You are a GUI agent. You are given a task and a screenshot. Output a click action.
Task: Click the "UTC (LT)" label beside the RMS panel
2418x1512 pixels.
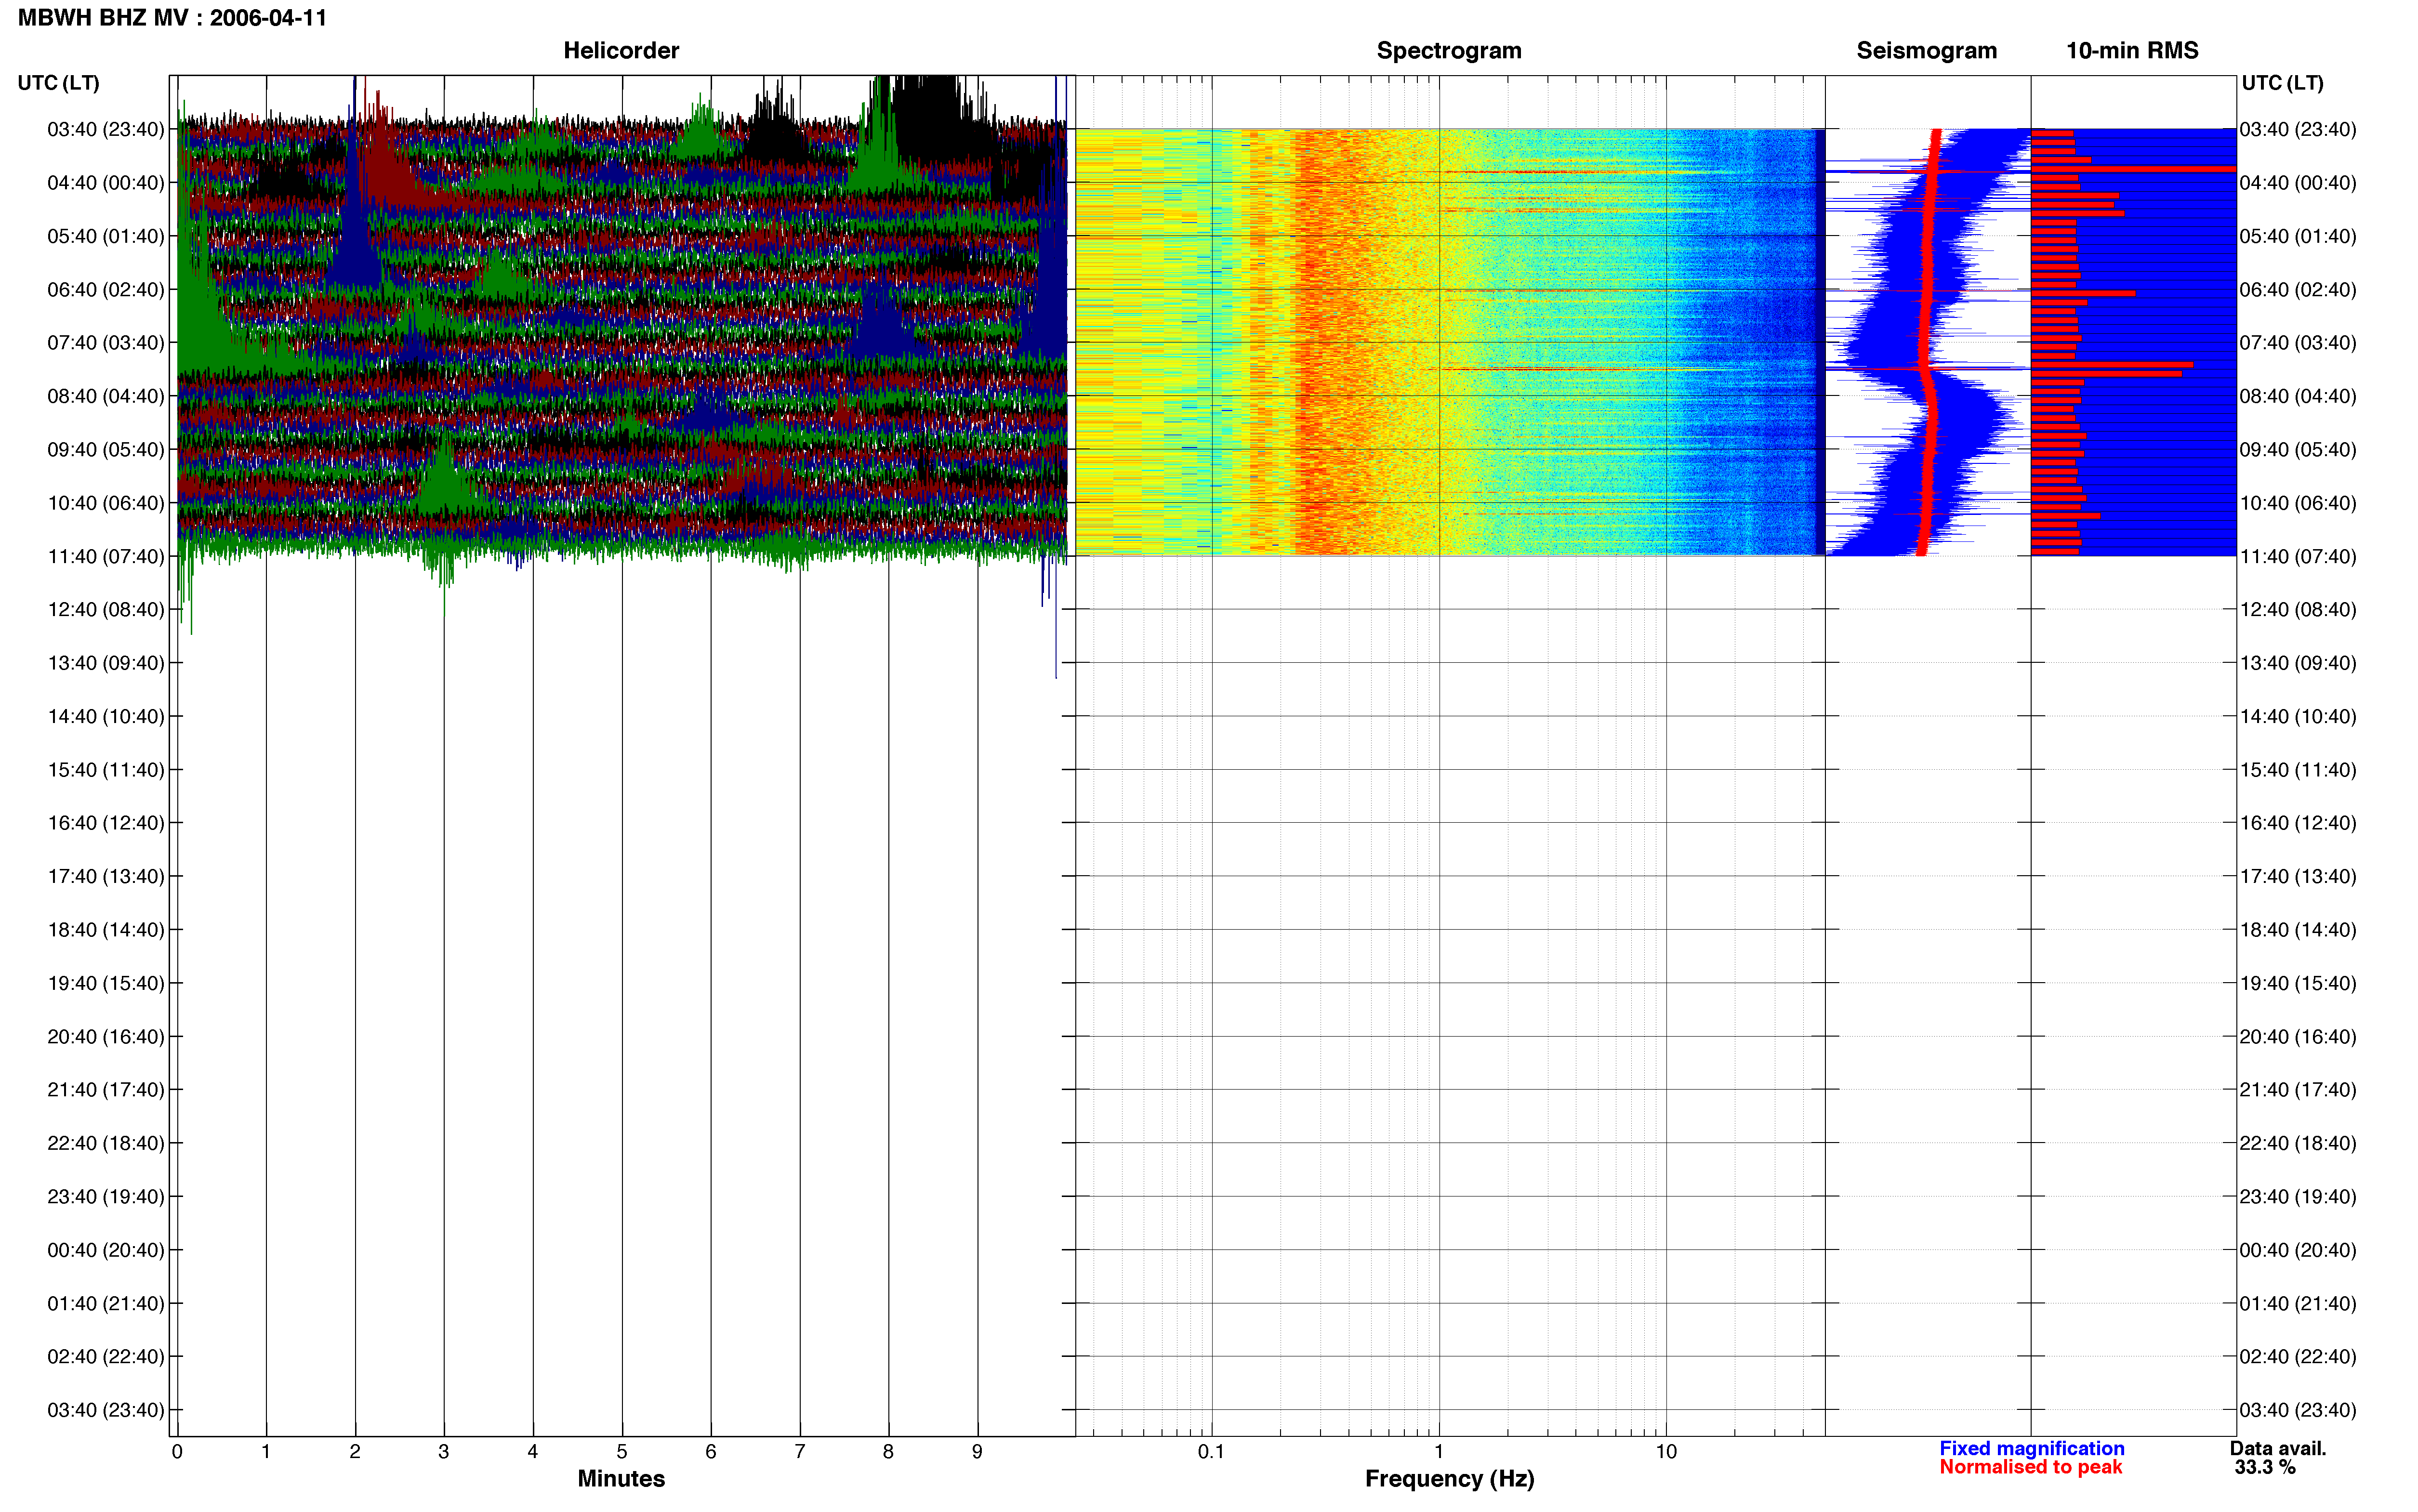[2283, 83]
